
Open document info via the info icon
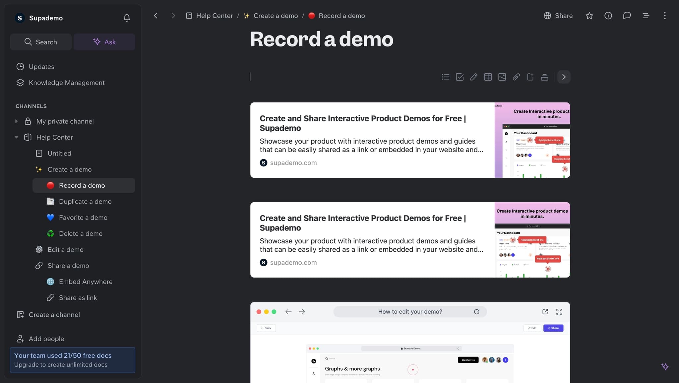[x=608, y=16]
